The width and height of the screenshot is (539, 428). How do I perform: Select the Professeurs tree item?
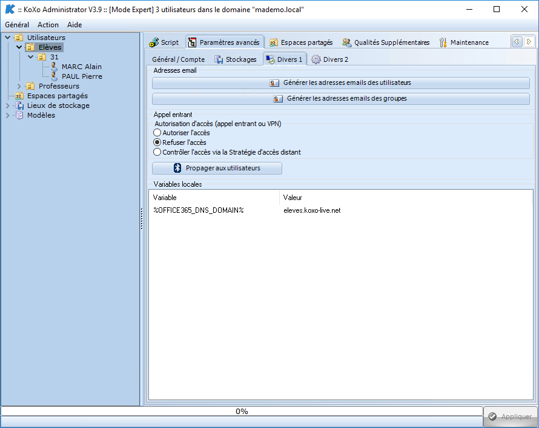pyautogui.click(x=59, y=85)
